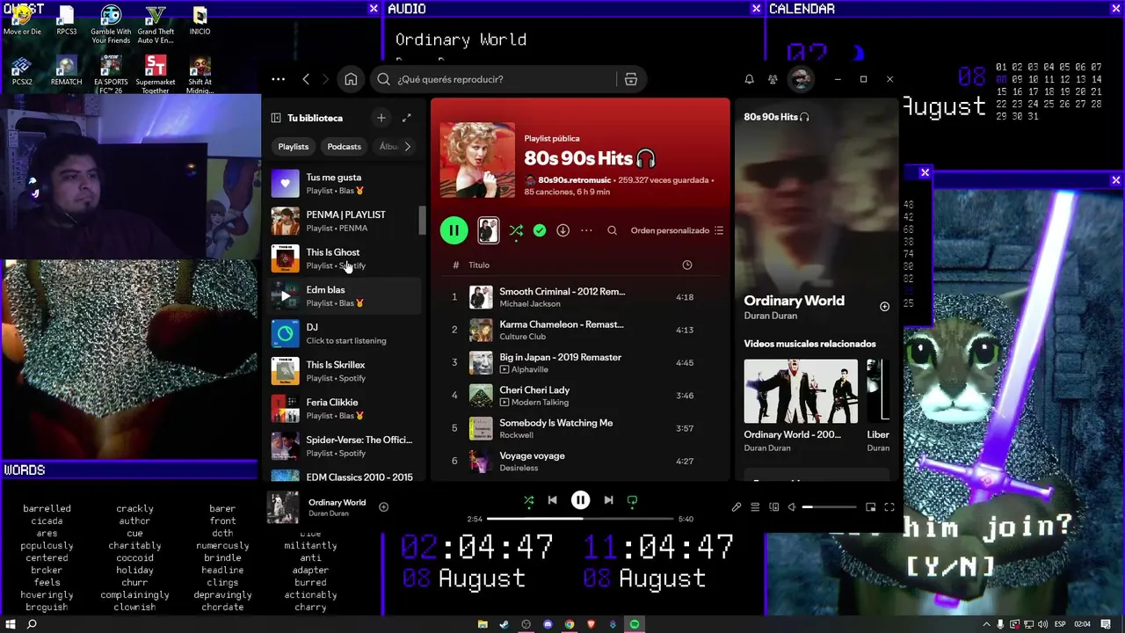Search within the playlist
This screenshot has height=633, width=1125.
click(x=613, y=230)
